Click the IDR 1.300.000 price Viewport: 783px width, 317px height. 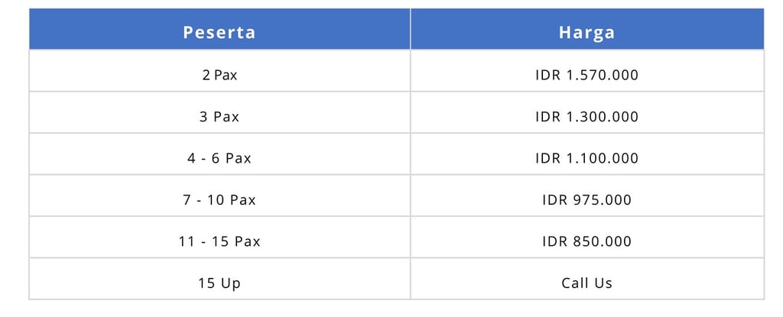tap(586, 117)
